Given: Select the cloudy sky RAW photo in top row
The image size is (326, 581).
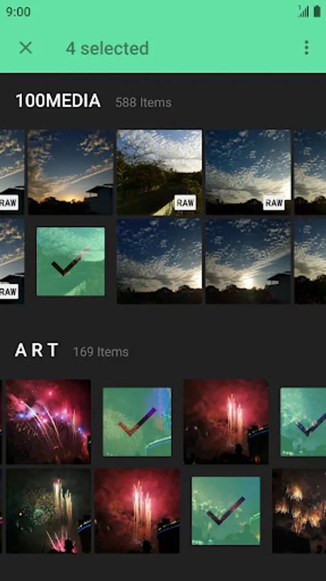Looking at the screenshot, I should tap(249, 172).
